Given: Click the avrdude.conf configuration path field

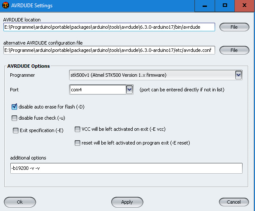Looking at the screenshot, I should [109, 50].
